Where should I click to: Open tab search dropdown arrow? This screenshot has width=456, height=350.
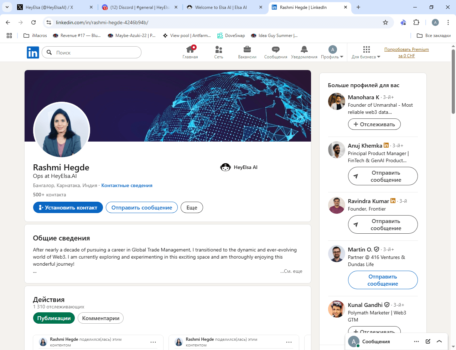coord(7,7)
